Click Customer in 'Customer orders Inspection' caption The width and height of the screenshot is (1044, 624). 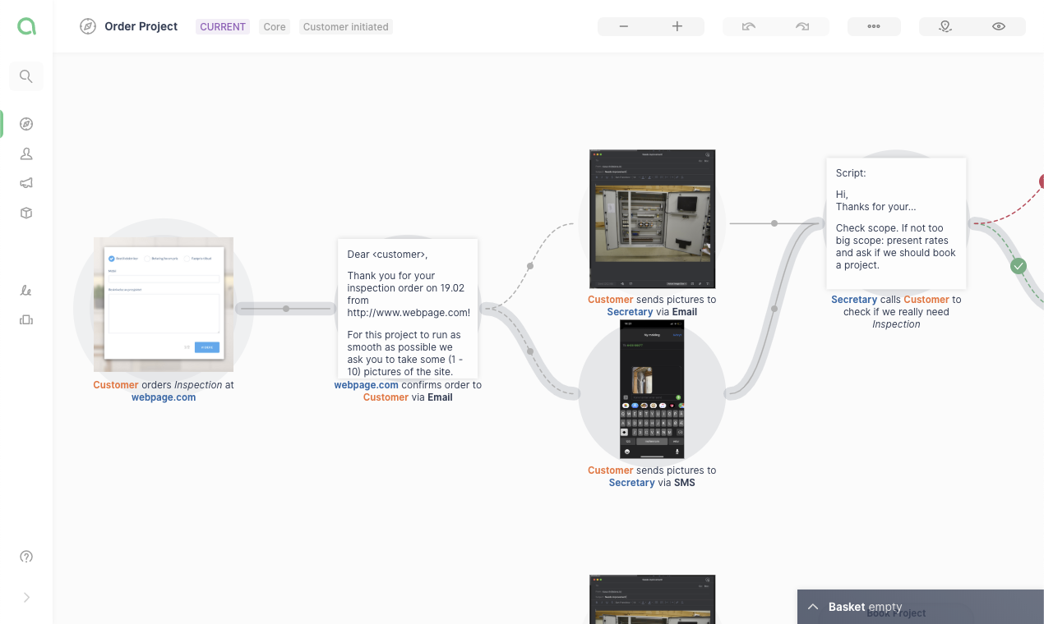[x=116, y=385]
